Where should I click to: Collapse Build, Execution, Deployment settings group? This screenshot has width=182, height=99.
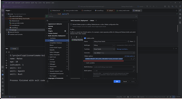click(x=47, y=36)
